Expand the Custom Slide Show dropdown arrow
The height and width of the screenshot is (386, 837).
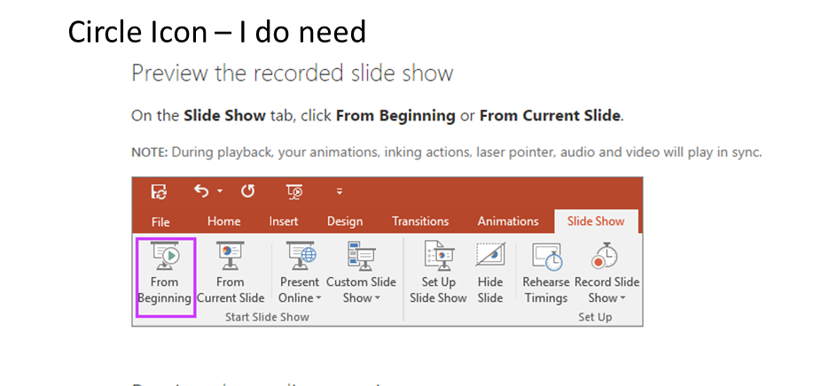coord(377,298)
